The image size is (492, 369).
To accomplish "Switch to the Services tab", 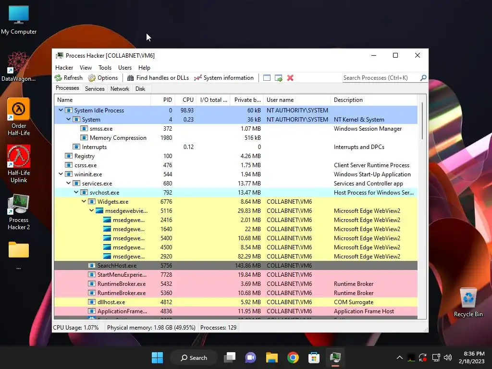I will [x=95, y=89].
